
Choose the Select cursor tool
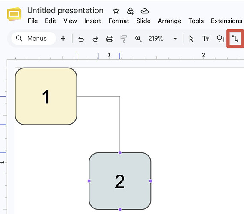pos(191,39)
